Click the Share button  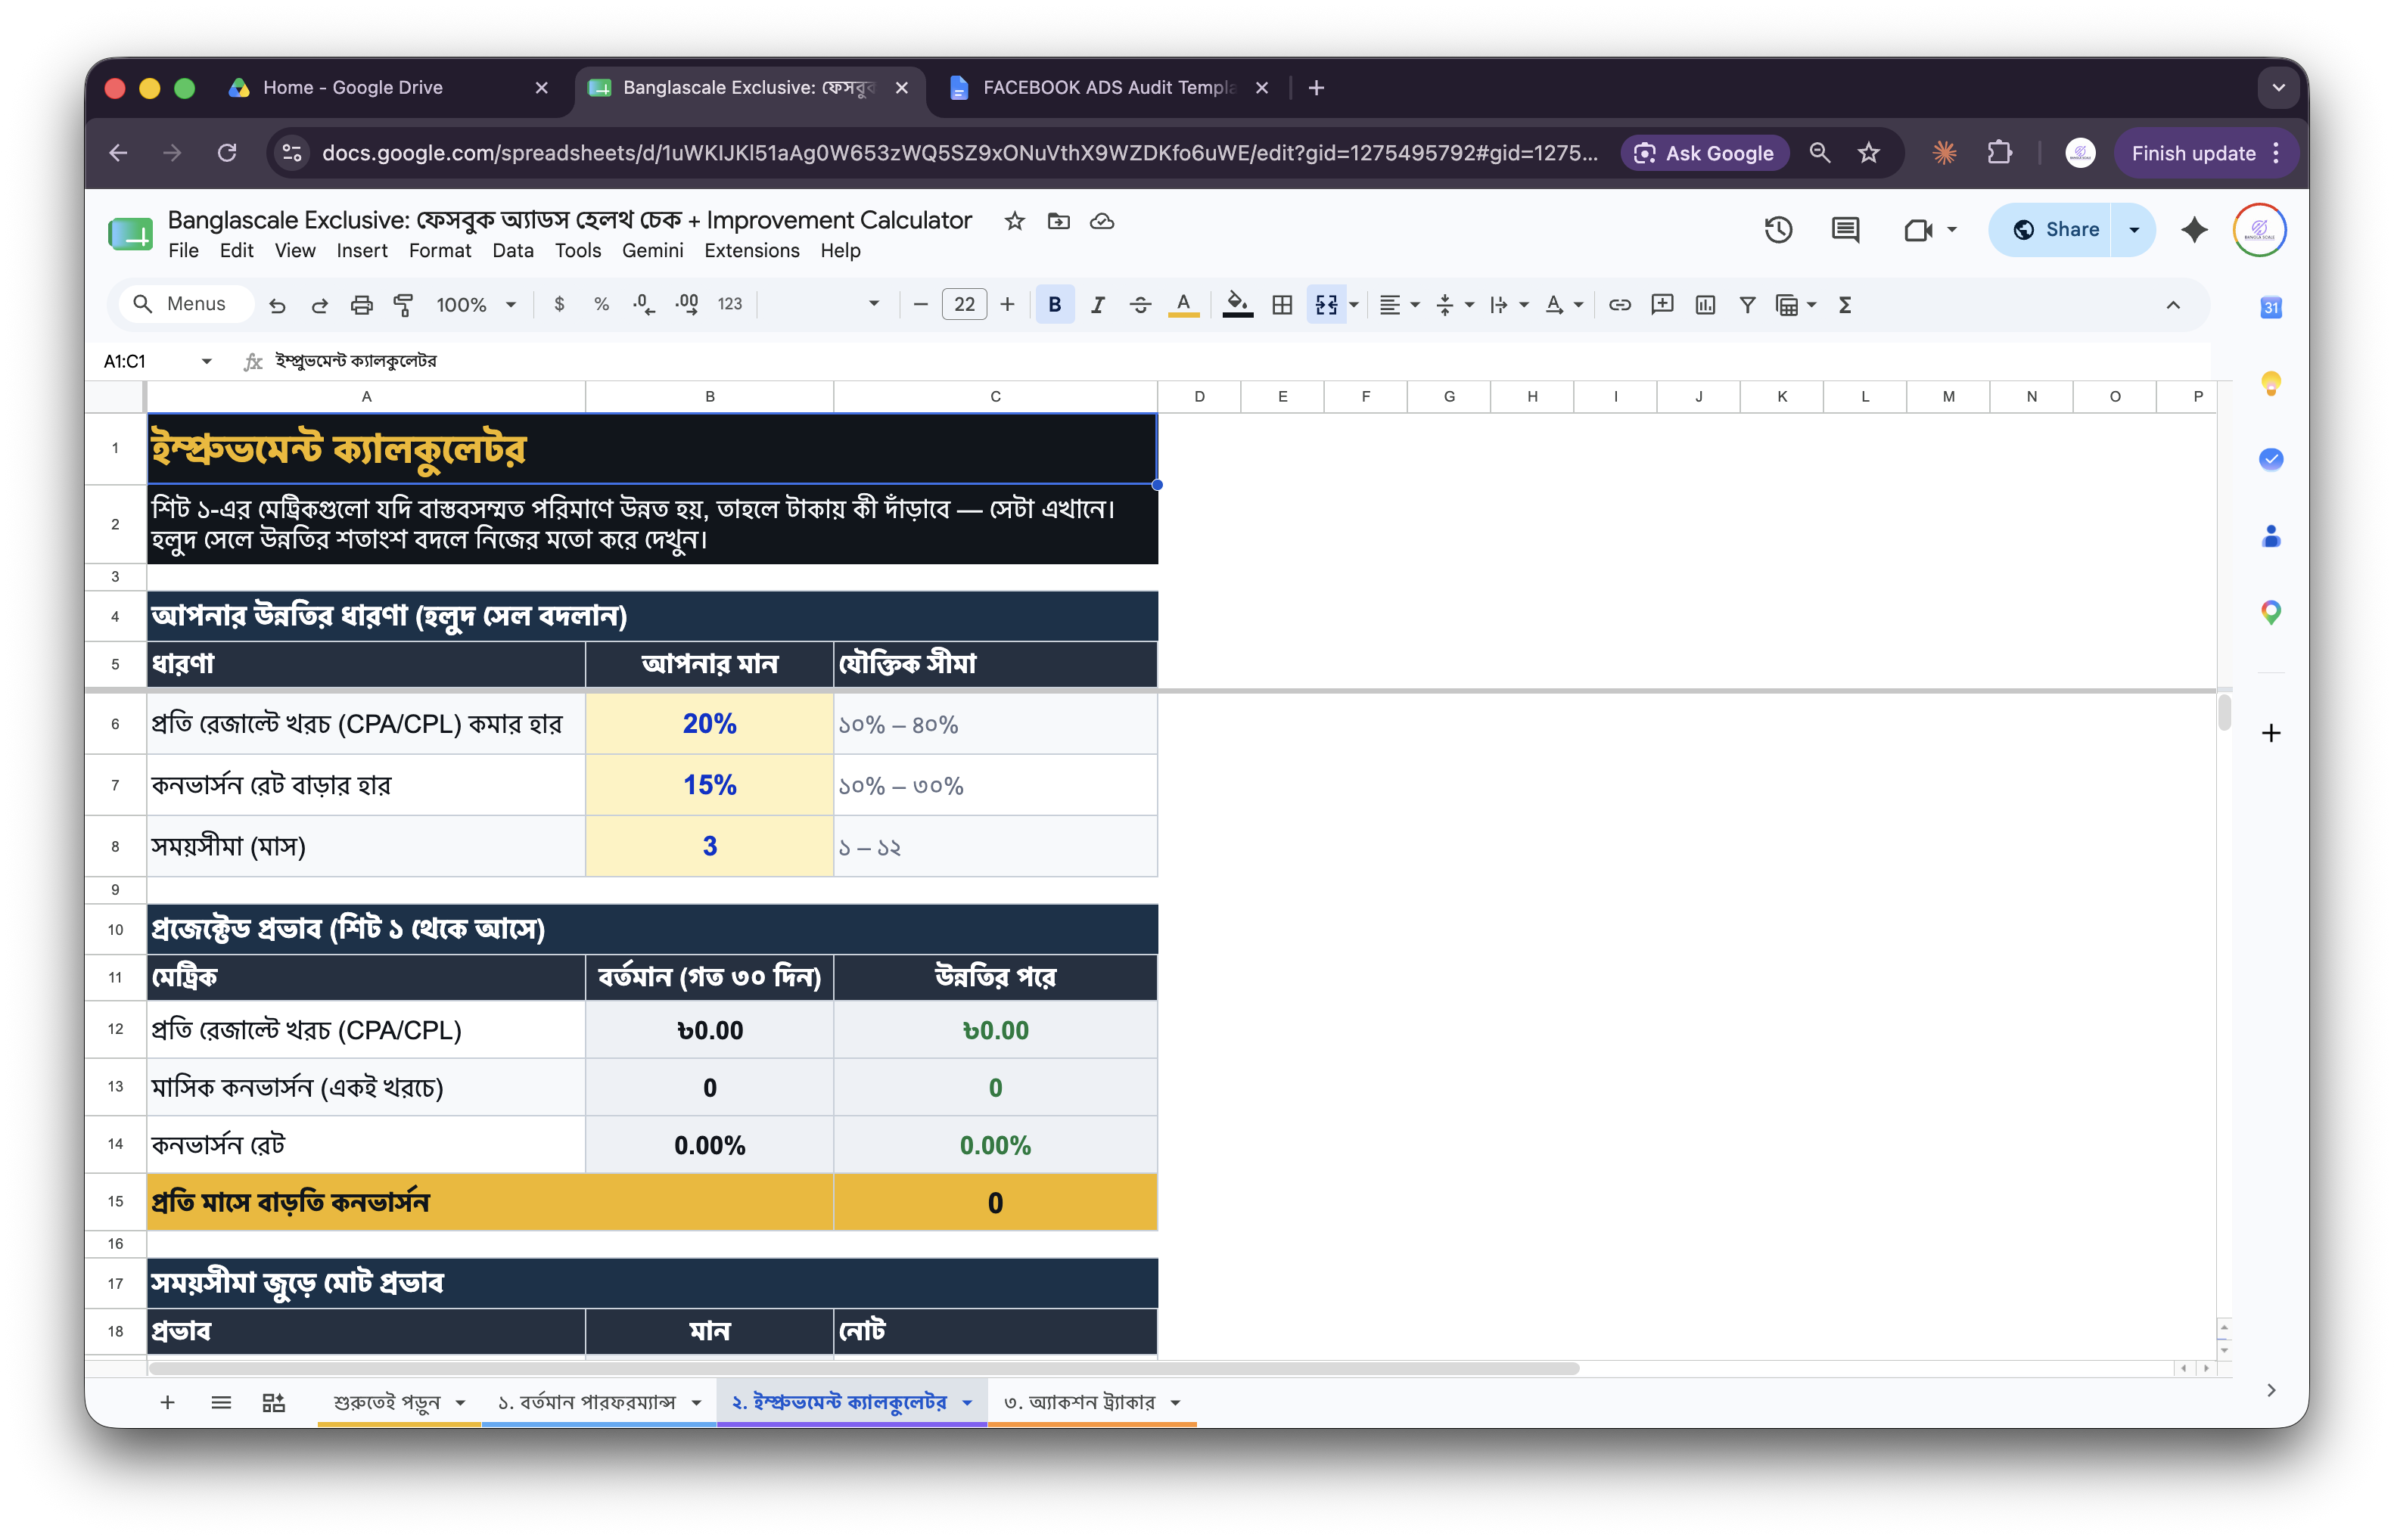point(2052,230)
